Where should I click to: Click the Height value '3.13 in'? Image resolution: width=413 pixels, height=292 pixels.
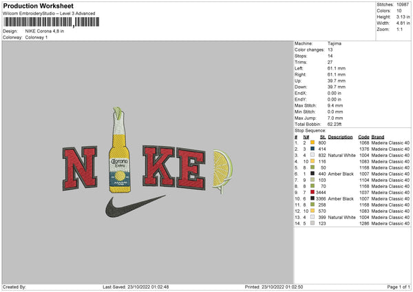pos(403,17)
